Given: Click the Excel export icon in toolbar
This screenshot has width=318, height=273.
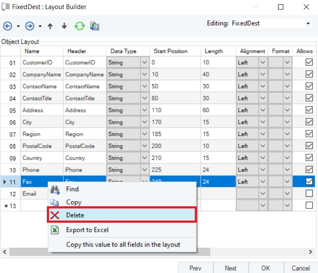Looking at the screenshot, I should pyautogui.click(x=95, y=26).
